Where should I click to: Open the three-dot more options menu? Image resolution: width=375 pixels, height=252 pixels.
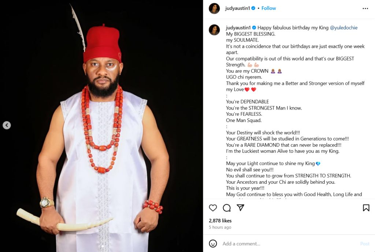pyautogui.click(x=365, y=8)
